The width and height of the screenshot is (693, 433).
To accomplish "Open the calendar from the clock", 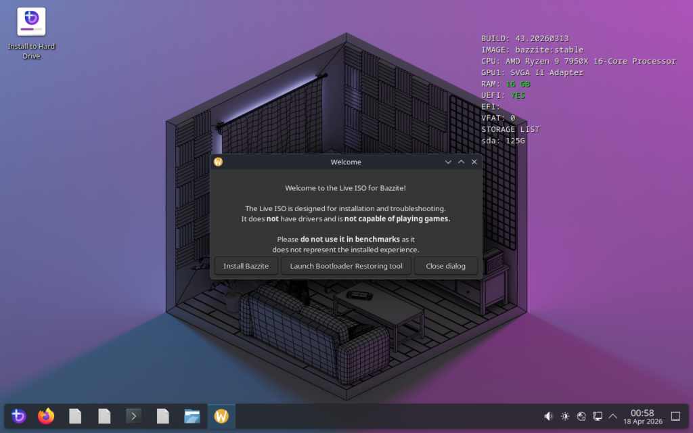I will point(642,416).
